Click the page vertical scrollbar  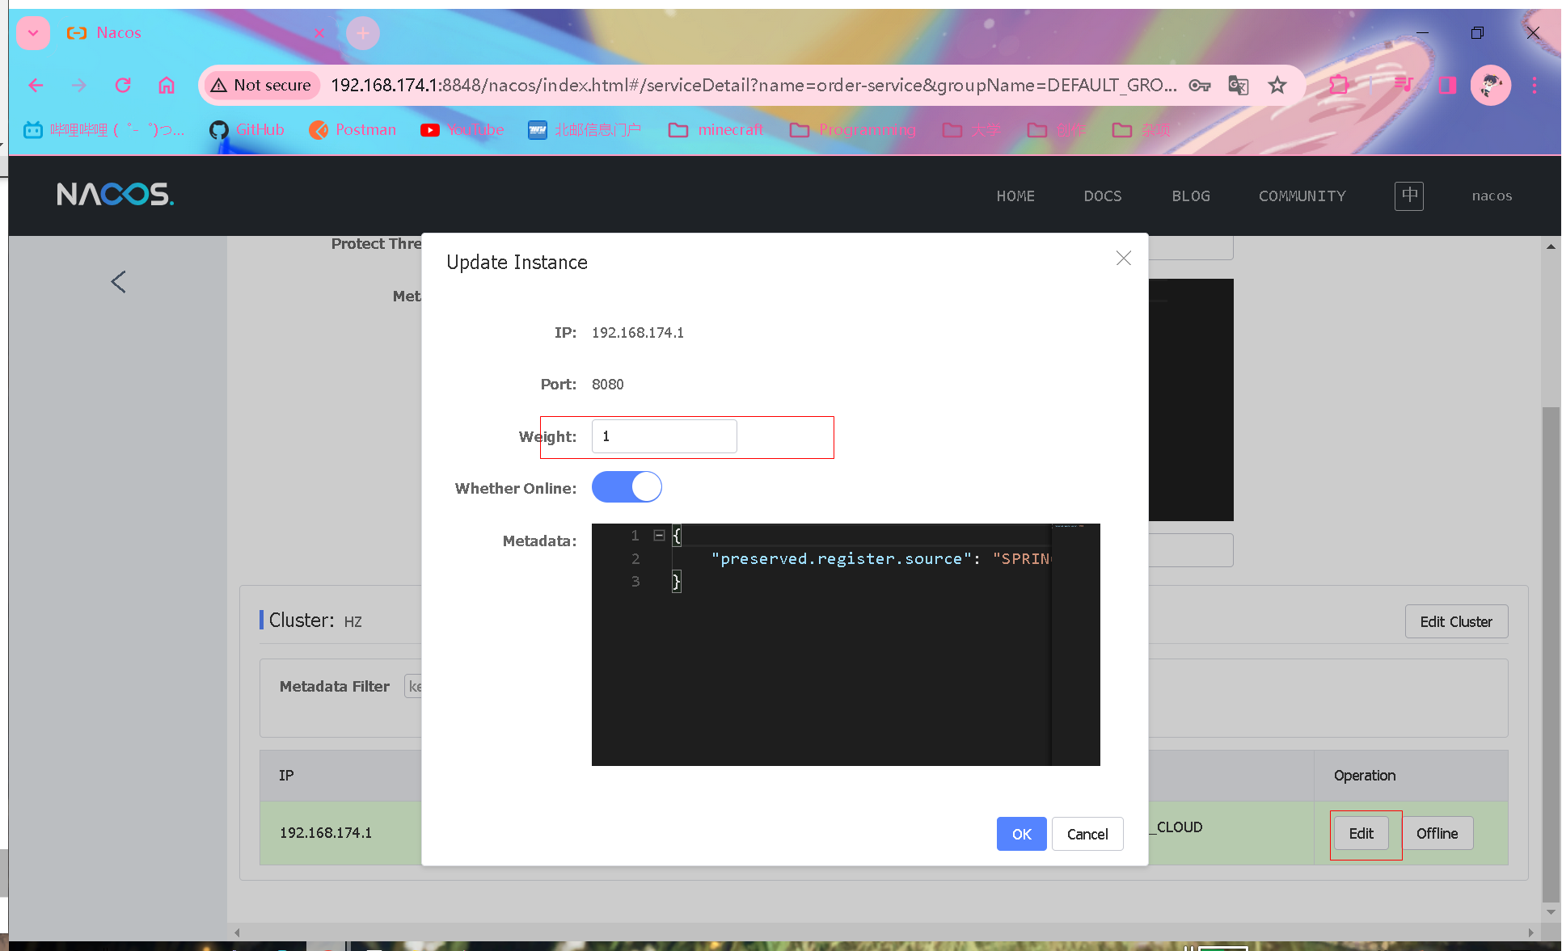point(1550,646)
